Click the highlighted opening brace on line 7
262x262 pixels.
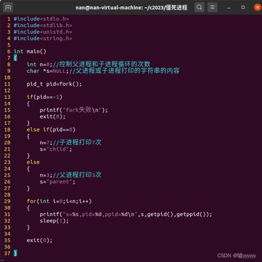point(15,58)
